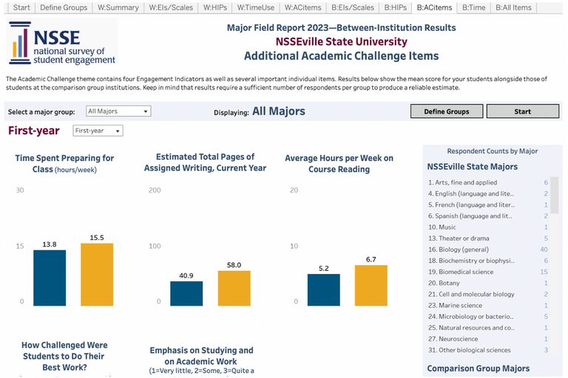568x378 pixels.
Task: Click the active B:ACitems tab
Action: pos(434,7)
